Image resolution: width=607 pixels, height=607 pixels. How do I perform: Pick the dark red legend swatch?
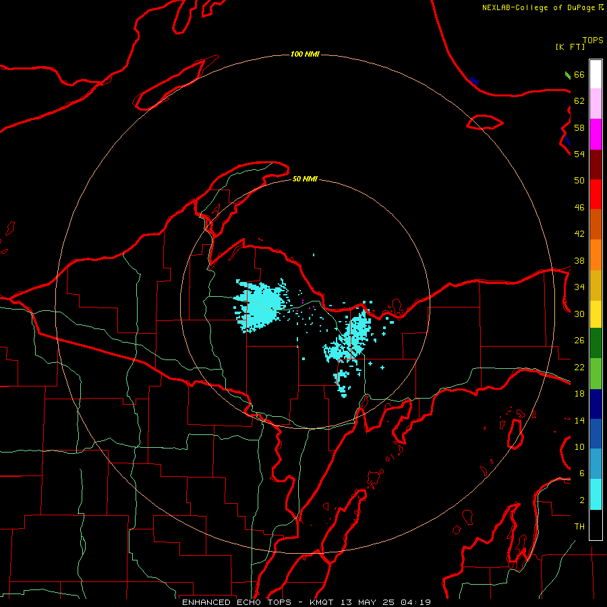(x=596, y=165)
